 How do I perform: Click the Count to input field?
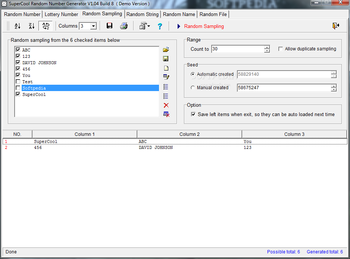(238, 49)
